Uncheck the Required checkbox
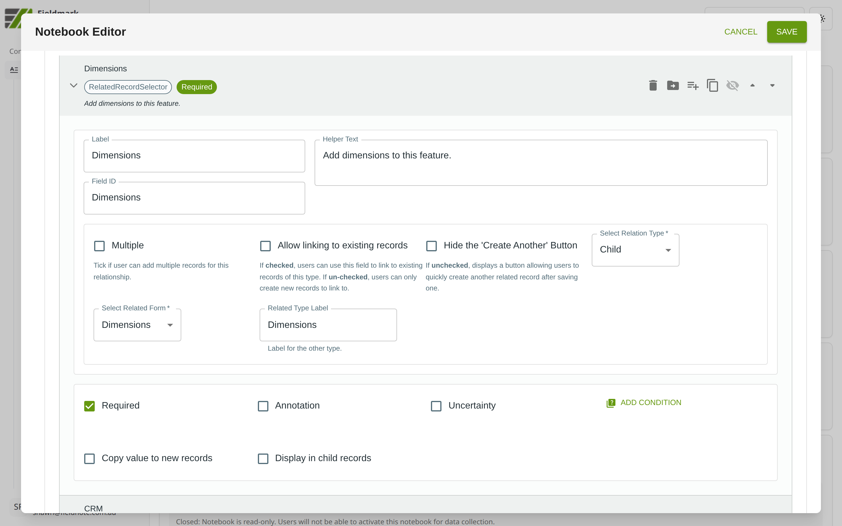842x526 pixels. [x=89, y=406]
